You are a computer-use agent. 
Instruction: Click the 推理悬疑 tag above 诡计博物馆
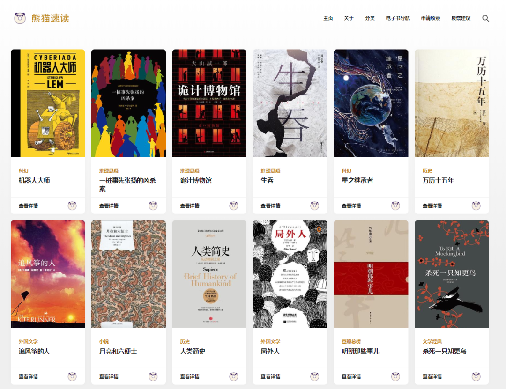tap(190, 171)
